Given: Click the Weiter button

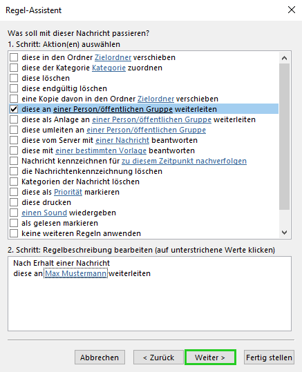Looking at the screenshot, I should coord(210,358).
